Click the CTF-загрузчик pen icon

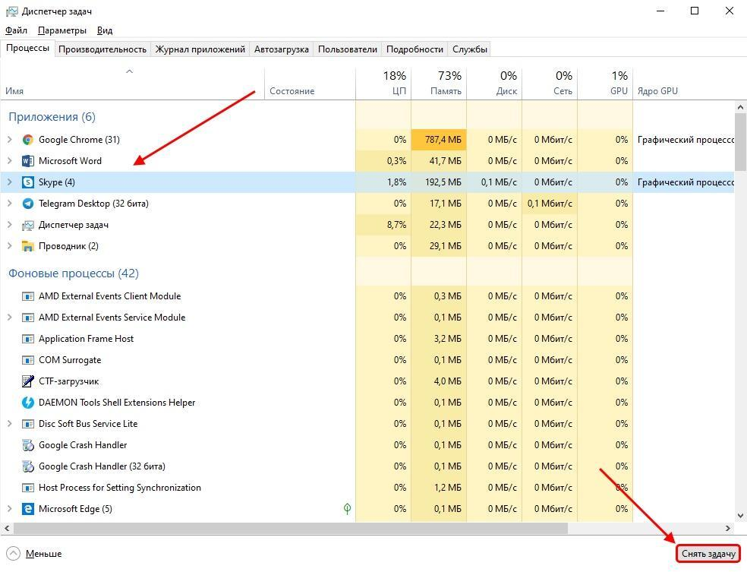point(28,381)
